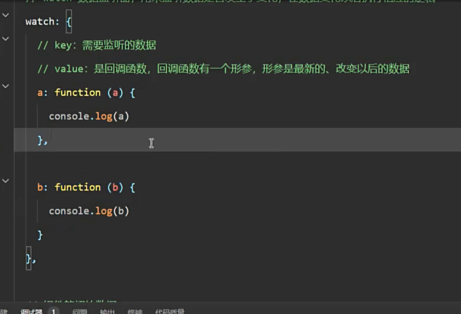The width and height of the screenshot is (461, 314).
Task: Click the final '},' that closes watch
Action: pos(31,259)
